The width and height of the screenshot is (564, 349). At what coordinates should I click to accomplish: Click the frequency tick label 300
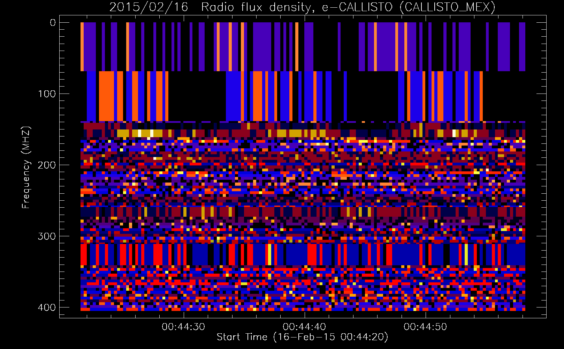(x=47, y=236)
